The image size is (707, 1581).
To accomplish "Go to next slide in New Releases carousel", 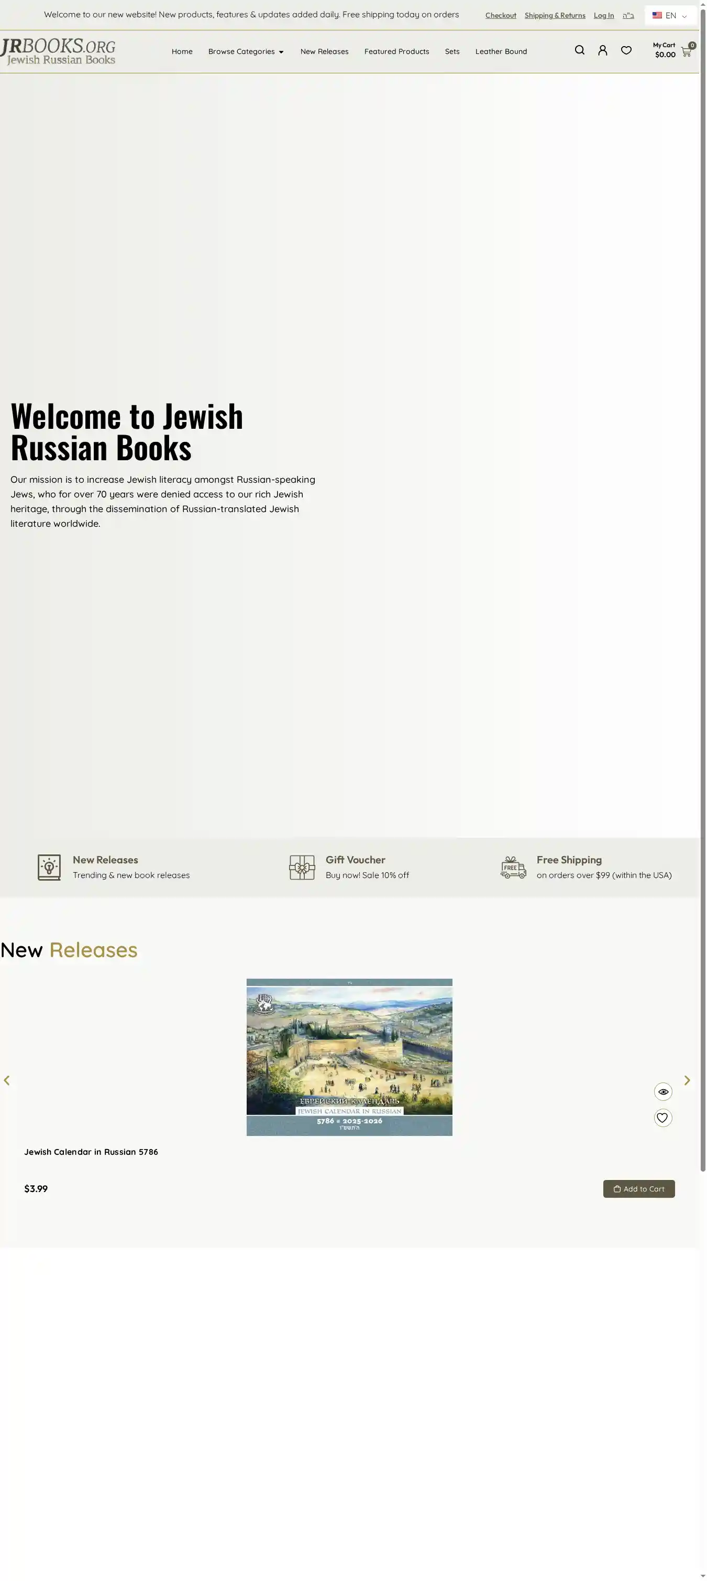I will pos(687,1080).
